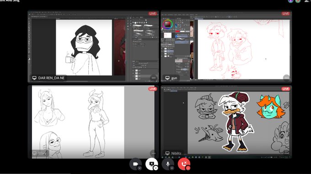Open camera options dropdown arrow
The height and width of the screenshot is (174, 311).
(139, 168)
